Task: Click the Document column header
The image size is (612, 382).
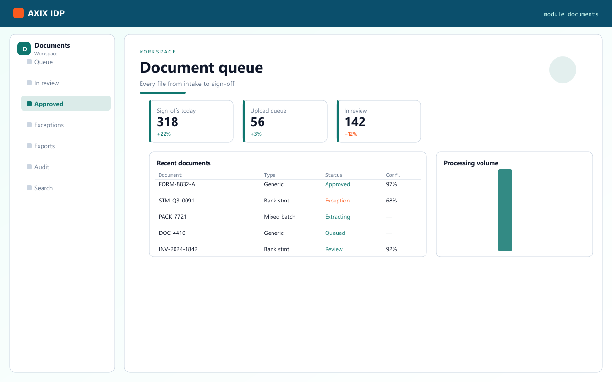Action: pos(170,175)
